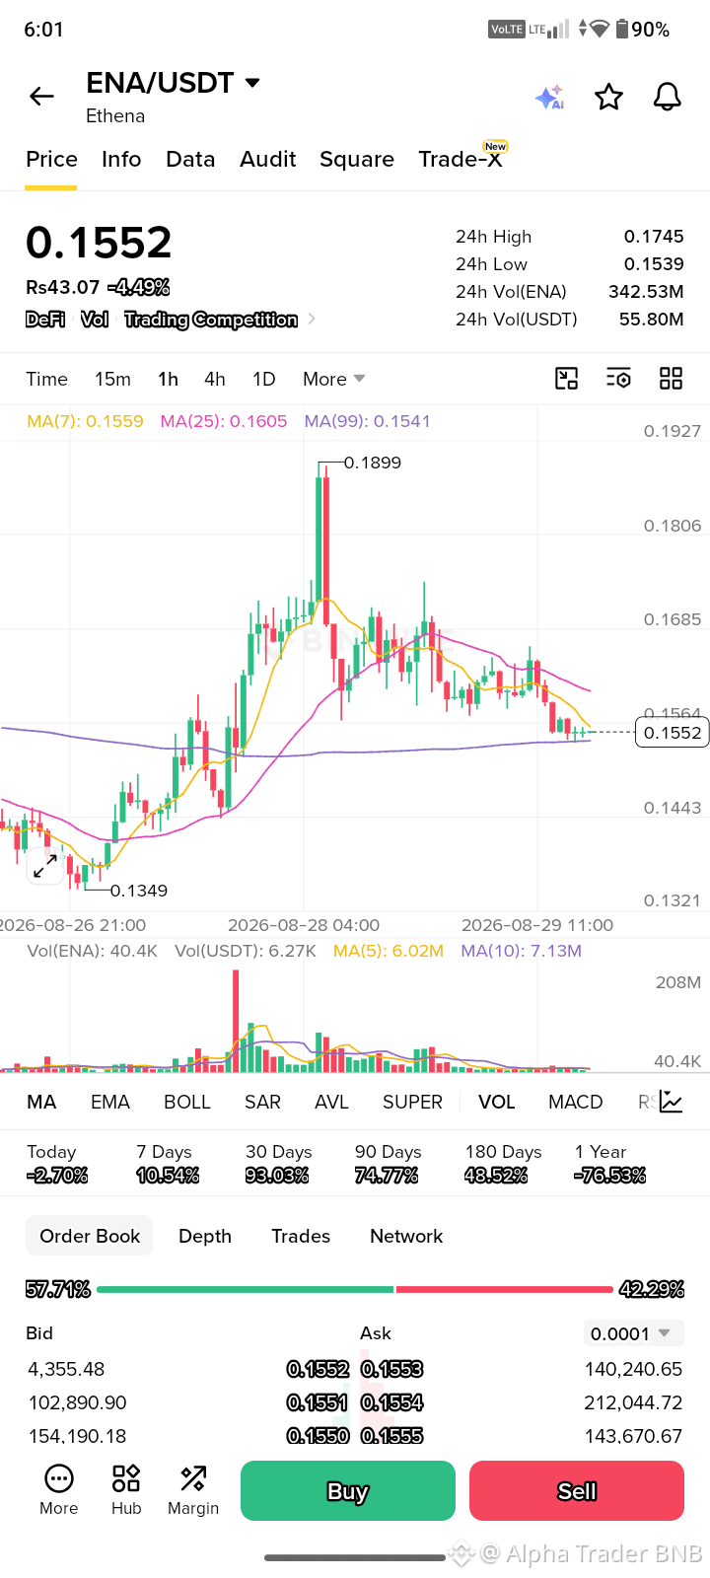Tap the bid/ask ratio bar
The width and height of the screenshot is (710, 1578).
point(355,1289)
